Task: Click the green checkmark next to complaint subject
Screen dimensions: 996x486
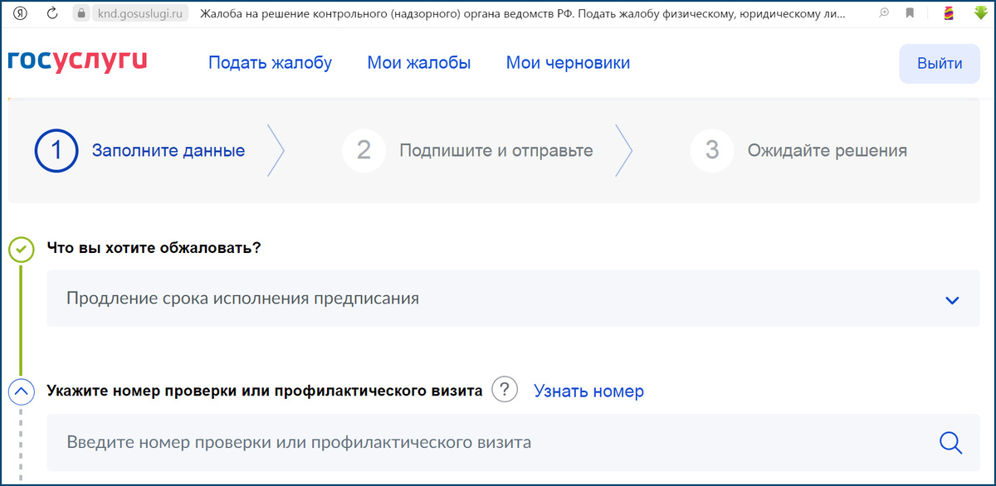Action: pos(21,247)
